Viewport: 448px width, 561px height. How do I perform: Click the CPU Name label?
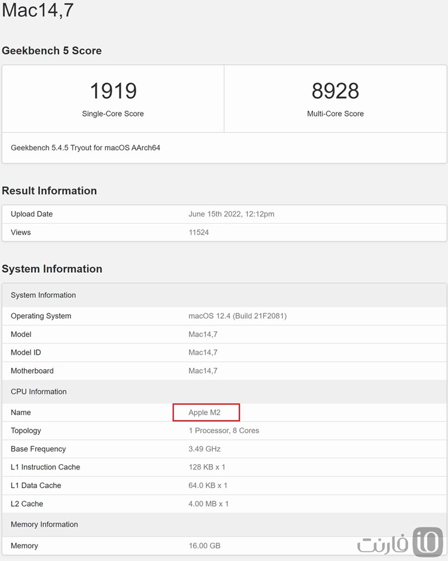(x=21, y=412)
